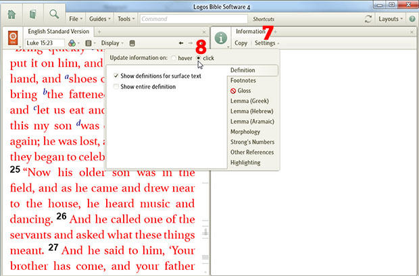Image resolution: width=419 pixels, height=276 pixels.
Task: Open the Guides menu
Action: pyautogui.click(x=99, y=19)
